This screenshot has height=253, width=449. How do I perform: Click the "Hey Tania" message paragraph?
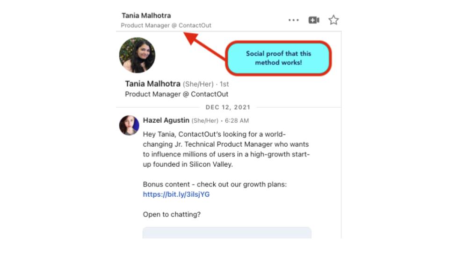point(226,149)
